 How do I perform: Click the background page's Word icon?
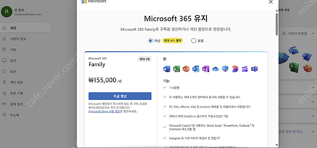[307, 56]
